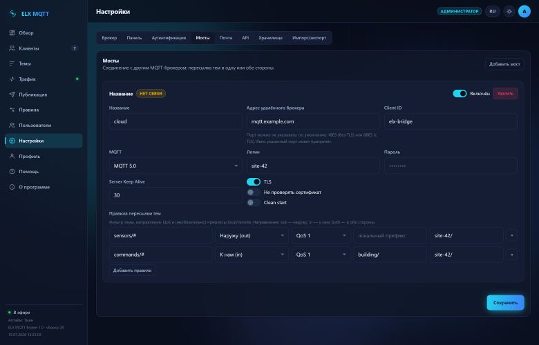Click the broker address field mqtt.example.com
The image size is (539, 345).
(x=313, y=121)
